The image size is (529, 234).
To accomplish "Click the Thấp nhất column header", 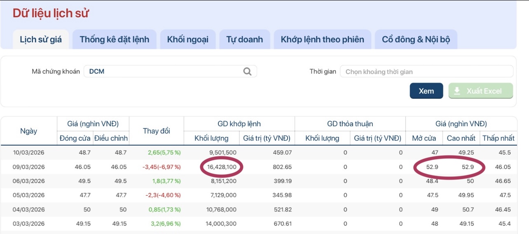I will 498,138.
